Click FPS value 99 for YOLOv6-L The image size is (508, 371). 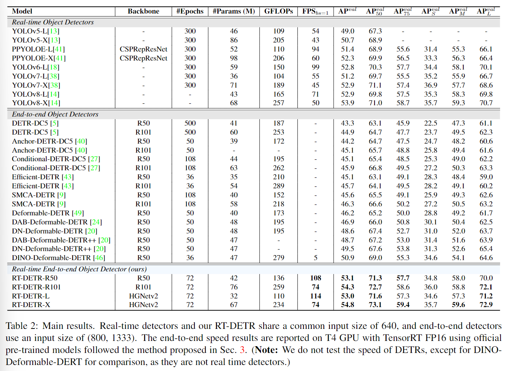click(315, 67)
